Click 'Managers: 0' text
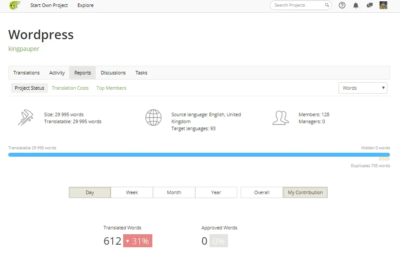400x259 pixels. 312,121
